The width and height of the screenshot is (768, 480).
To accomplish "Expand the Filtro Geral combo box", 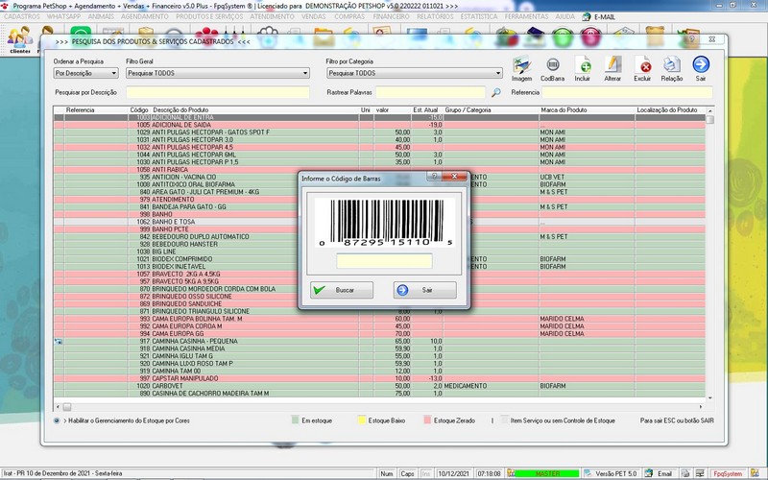I will click(218, 73).
